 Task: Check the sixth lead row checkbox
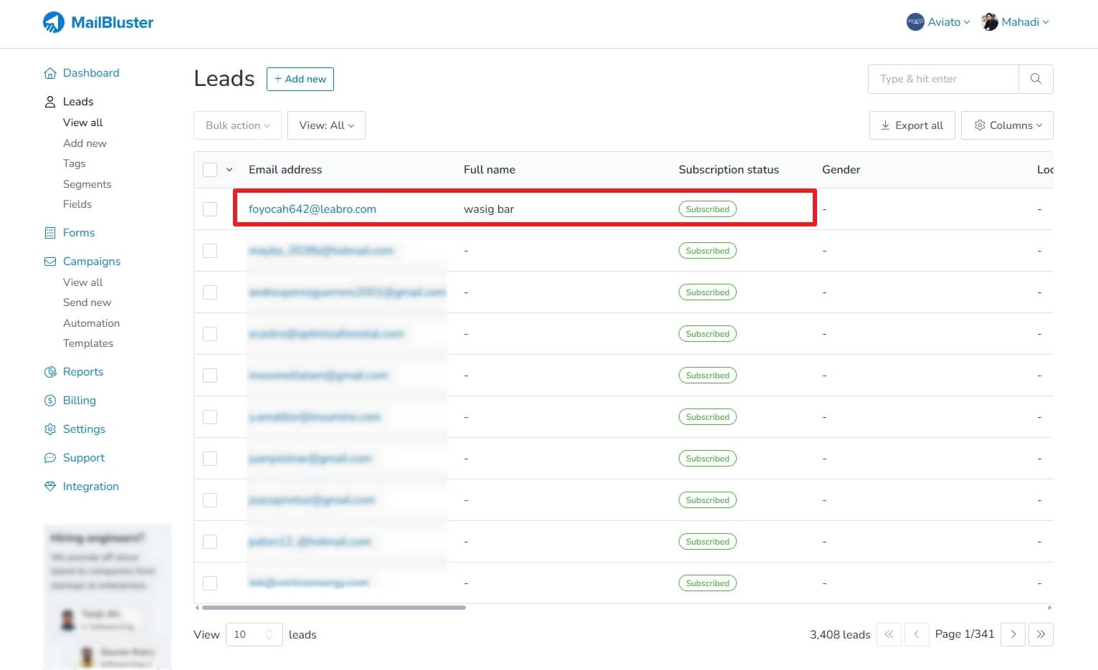(210, 417)
